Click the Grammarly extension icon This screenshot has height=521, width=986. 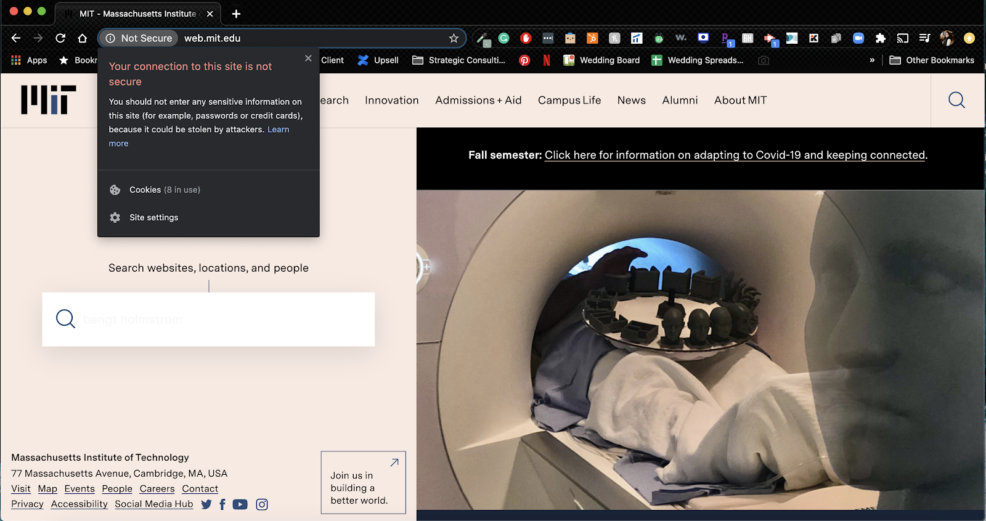504,38
